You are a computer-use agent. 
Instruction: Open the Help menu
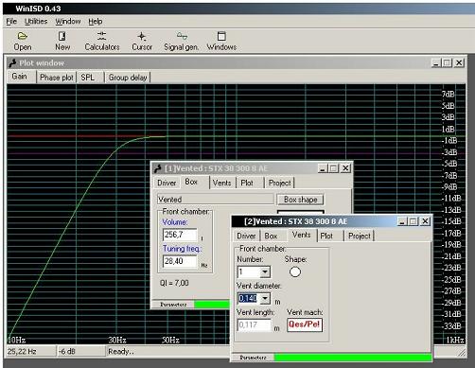(95, 22)
